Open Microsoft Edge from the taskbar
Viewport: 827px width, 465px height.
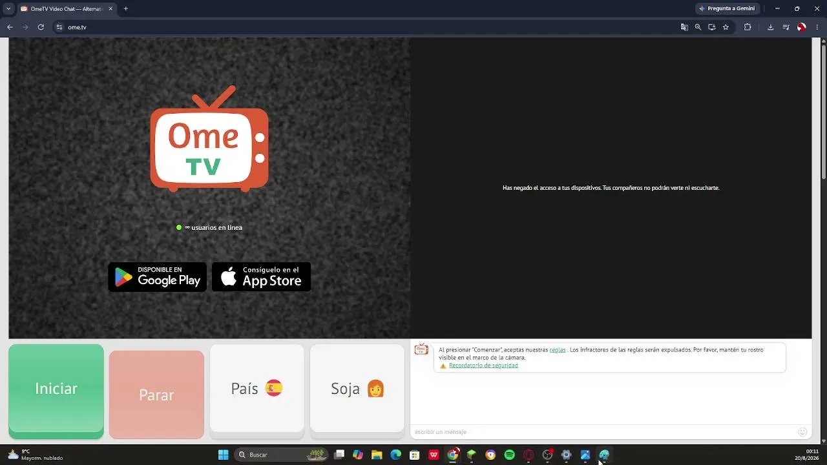pyautogui.click(x=395, y=455)
